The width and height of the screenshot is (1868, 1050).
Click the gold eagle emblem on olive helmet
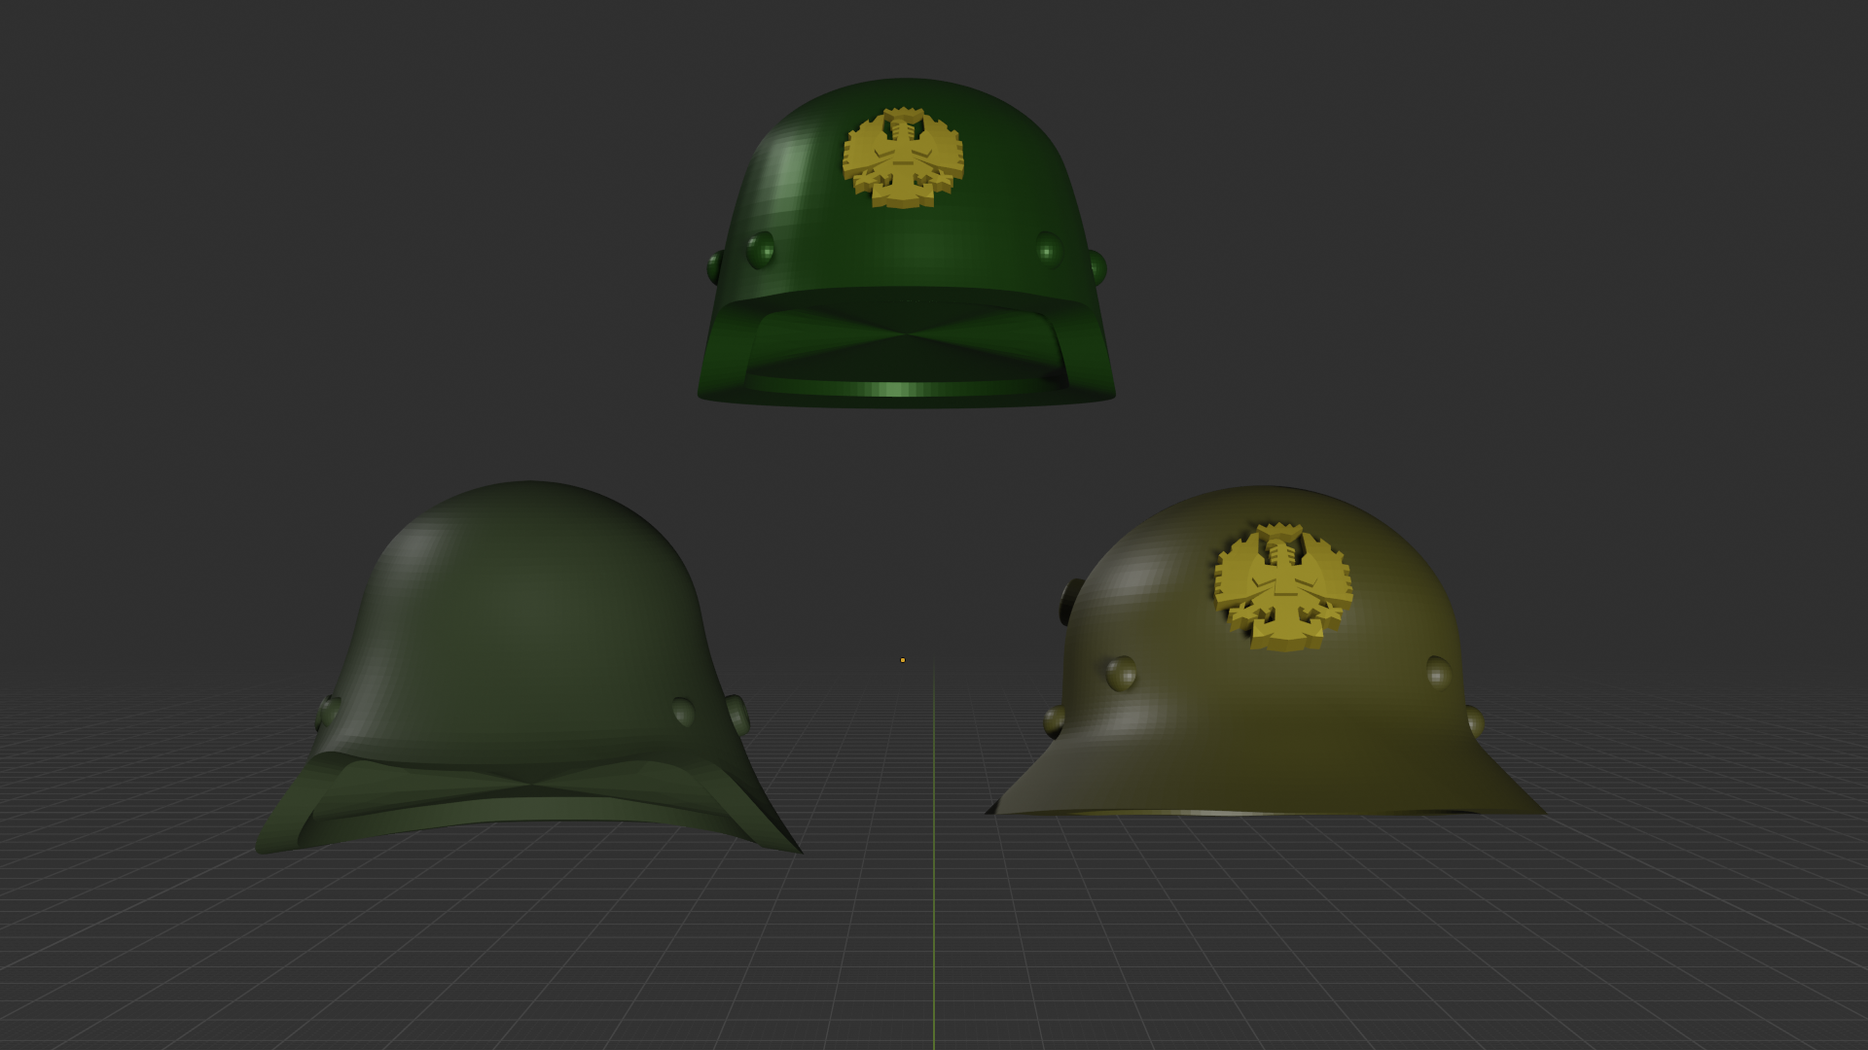pyautogui.click(x=1282, y=586)
